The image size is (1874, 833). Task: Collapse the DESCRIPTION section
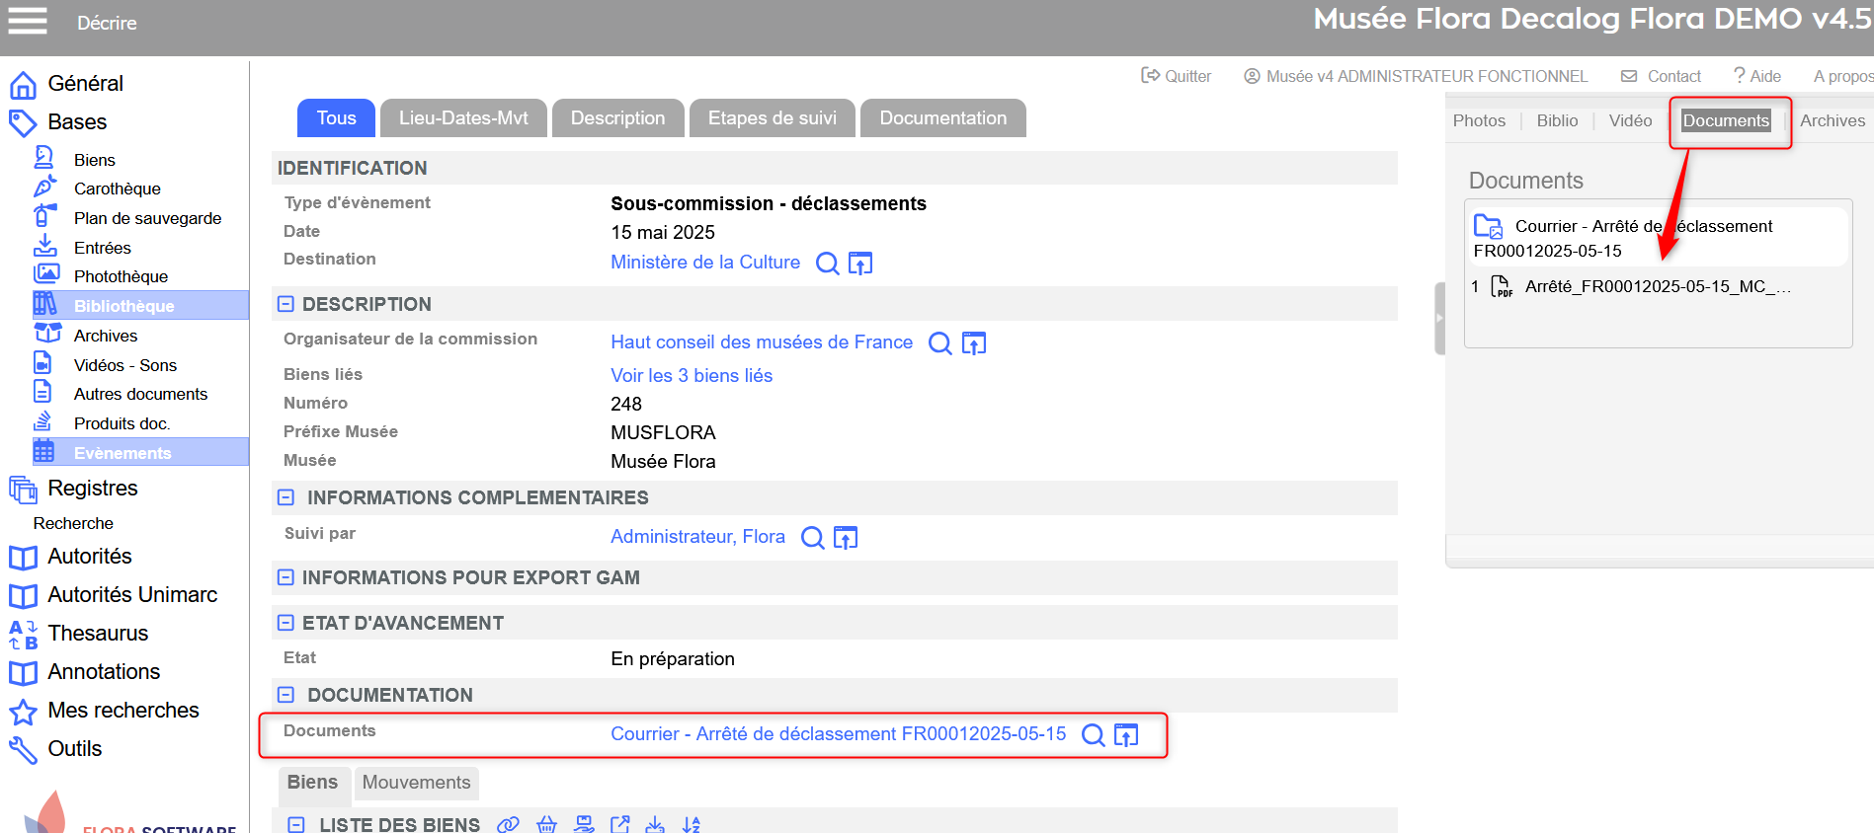285,304
